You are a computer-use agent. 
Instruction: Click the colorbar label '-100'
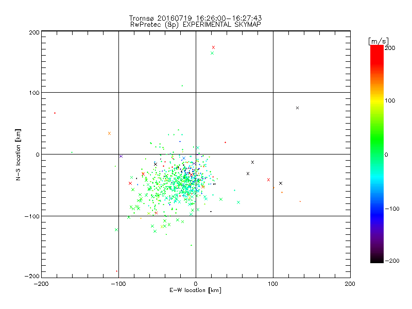click(x=392, y=209)
